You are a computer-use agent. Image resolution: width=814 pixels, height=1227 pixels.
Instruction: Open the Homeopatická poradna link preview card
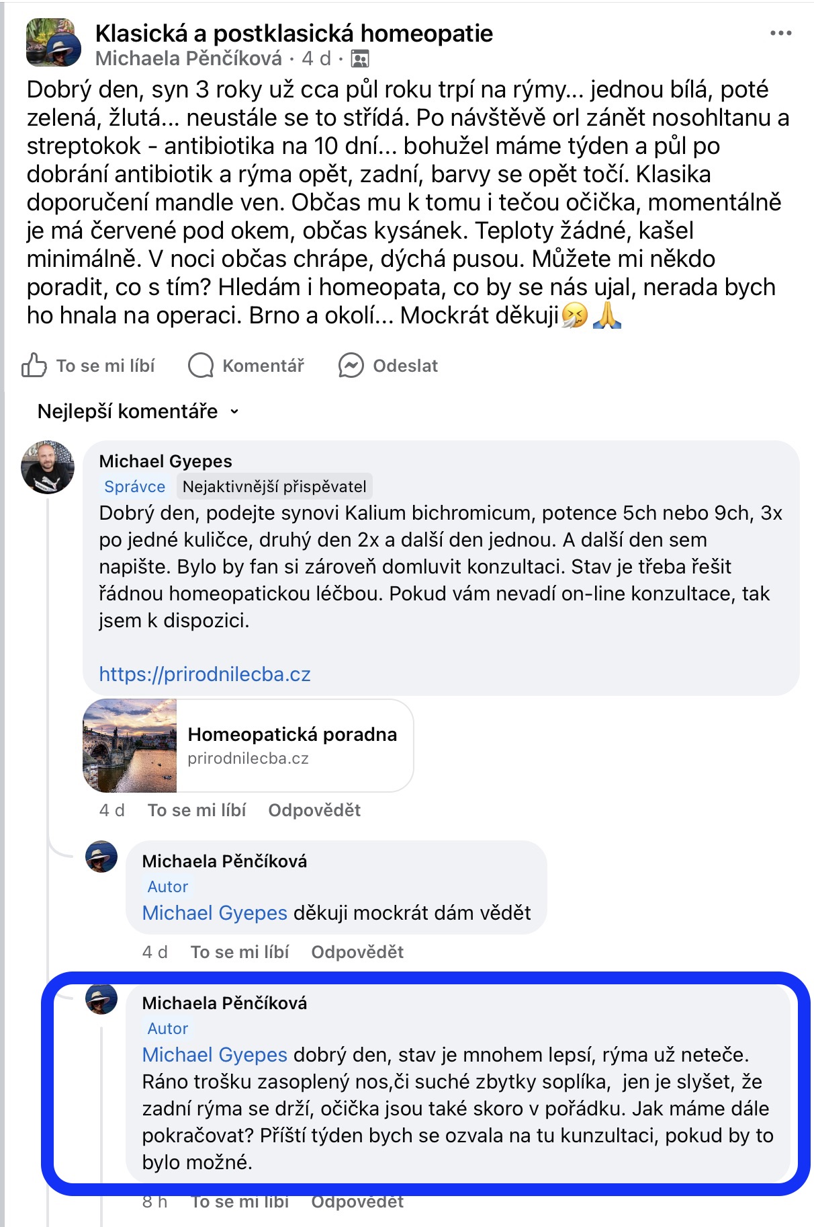click(248, 746)
